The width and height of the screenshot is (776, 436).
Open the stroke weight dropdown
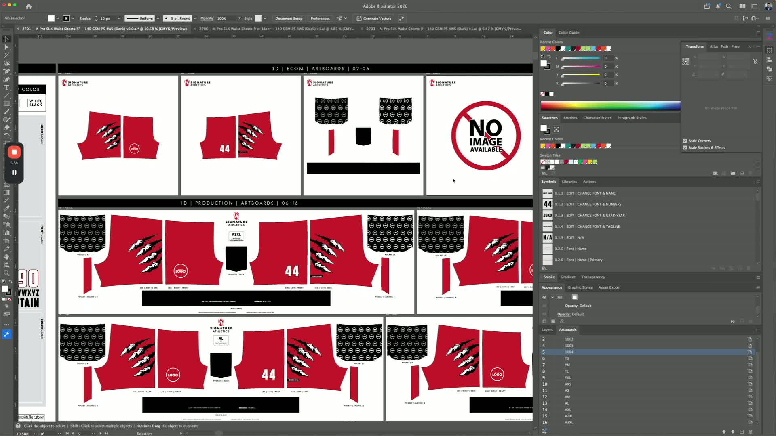coord(119,19)
